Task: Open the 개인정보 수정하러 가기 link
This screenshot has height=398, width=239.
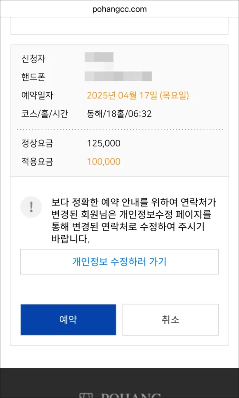Action: 120,262
